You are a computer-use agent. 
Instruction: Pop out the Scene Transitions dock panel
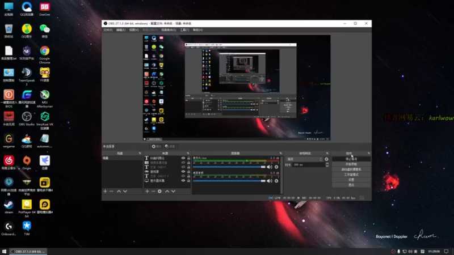tap(327, 153)
